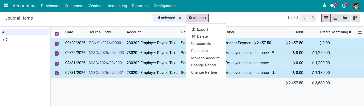Image resolution: width=364 pixels, height=106 pixels.
Task: Select 'All' in the sidebar
Action: 25,32
